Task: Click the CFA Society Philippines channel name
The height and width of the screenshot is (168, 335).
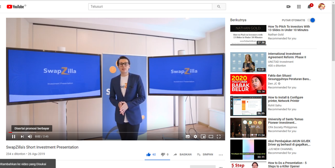Action: 283,127
